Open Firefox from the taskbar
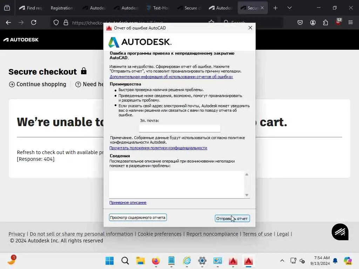359x269 pixels. pyautogui.click(x=156, y=261)
